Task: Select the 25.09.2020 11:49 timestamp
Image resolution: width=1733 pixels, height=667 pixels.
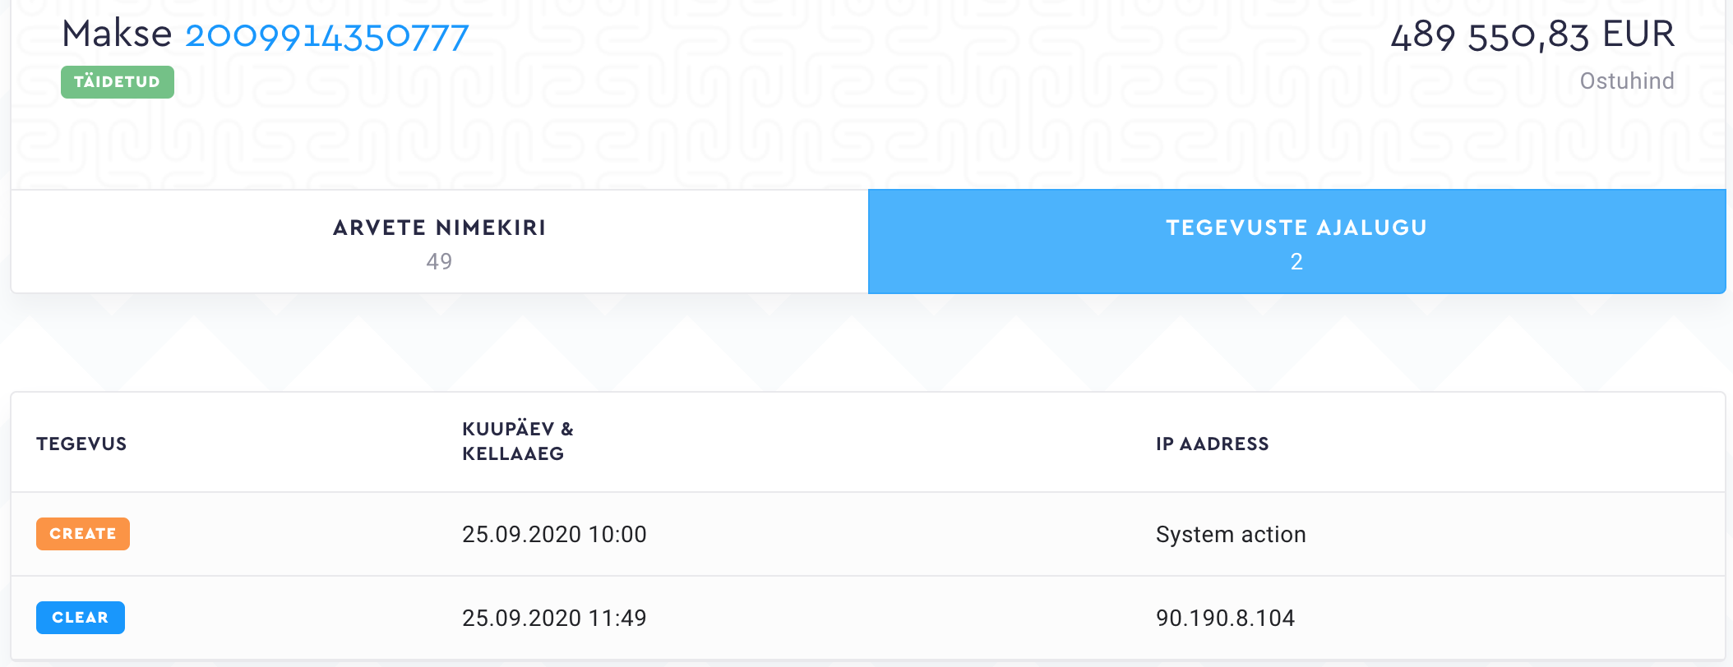Action: click(554, 619)
